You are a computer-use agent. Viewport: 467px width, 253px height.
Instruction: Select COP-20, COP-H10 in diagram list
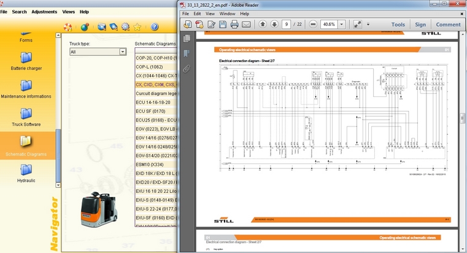(156, 58)
